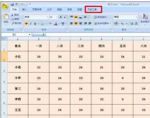Open the font size 11 dropdown
This screenshot has height=118, width=150.
pos(56,17)
